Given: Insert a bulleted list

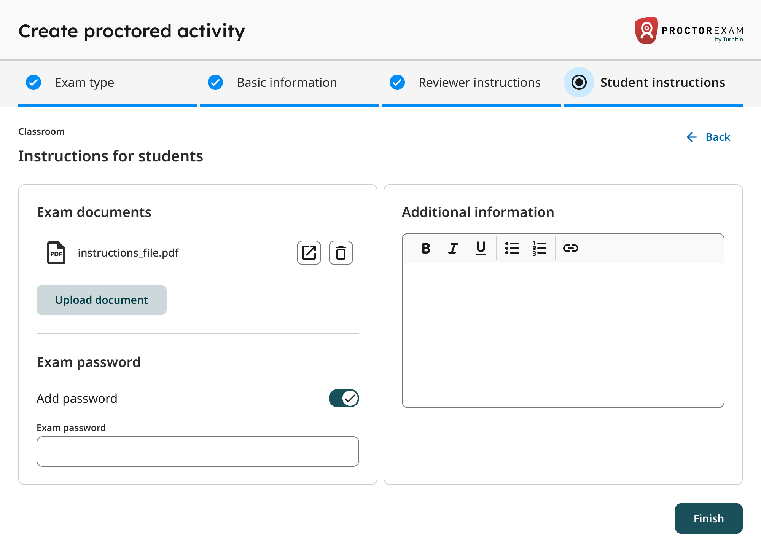Looking at the screenshot, I should click(x=512, y=248).
